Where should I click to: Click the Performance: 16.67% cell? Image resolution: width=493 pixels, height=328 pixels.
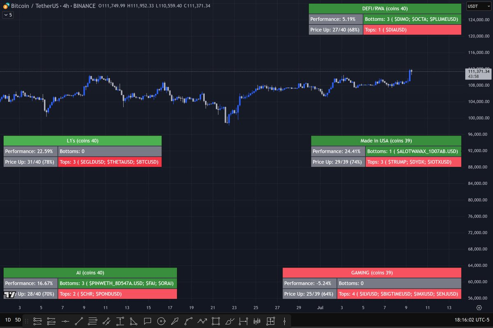(30, 283)
